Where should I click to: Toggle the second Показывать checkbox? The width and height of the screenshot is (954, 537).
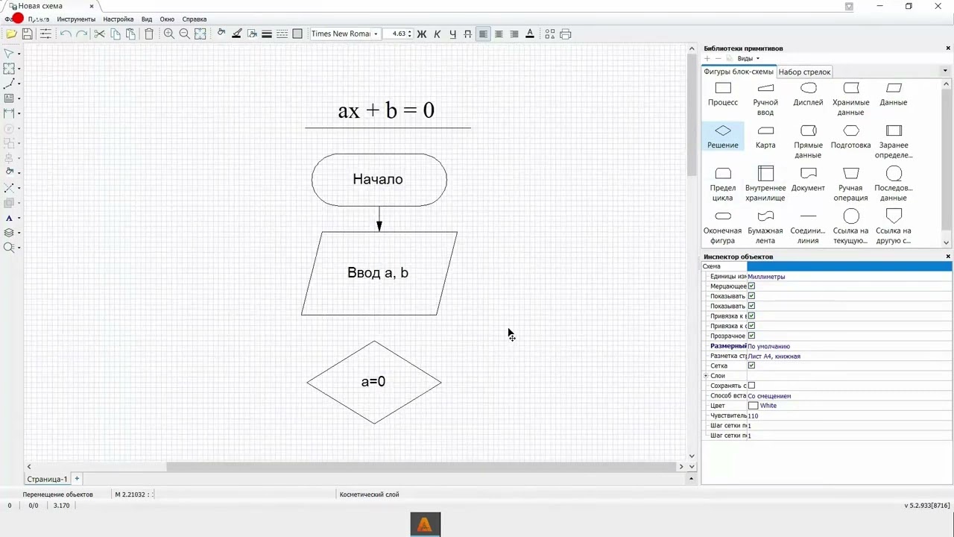(751, 306)
